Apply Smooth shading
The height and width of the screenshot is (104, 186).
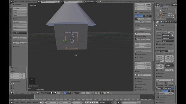[16, 38]
